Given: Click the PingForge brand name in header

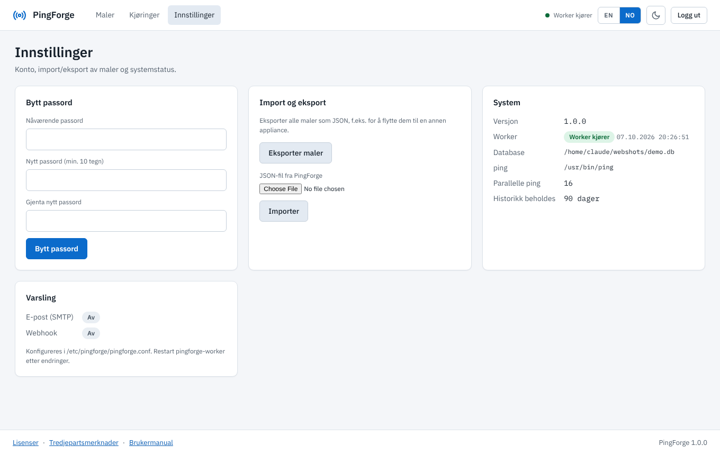Looking at the screenshot, I should [53, 15].
